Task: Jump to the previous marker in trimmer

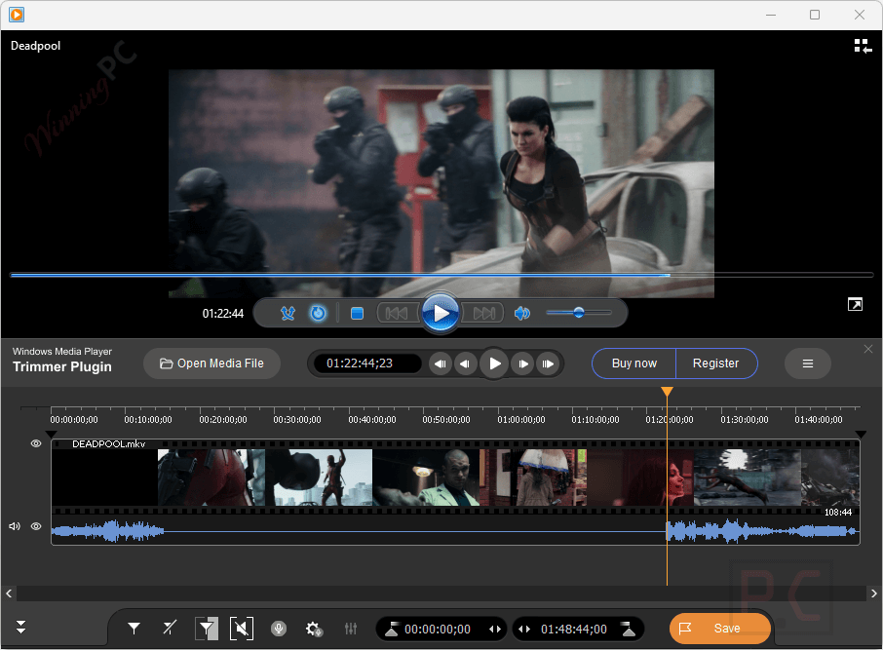Action: point(441,363)
